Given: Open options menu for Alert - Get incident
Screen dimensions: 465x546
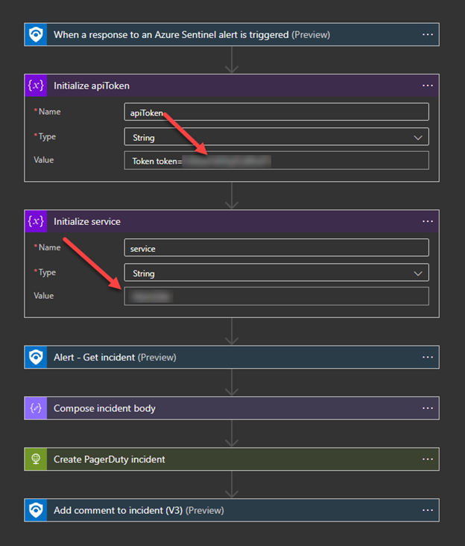Looking at the screenshot, I should [x=428, y=357].
